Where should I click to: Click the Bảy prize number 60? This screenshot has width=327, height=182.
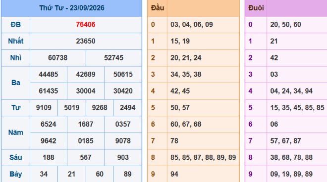[100, 174]
